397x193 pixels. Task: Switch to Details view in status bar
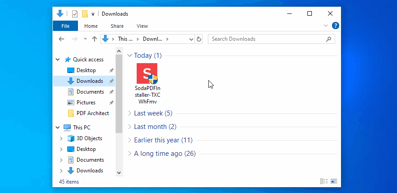point(324,181)
